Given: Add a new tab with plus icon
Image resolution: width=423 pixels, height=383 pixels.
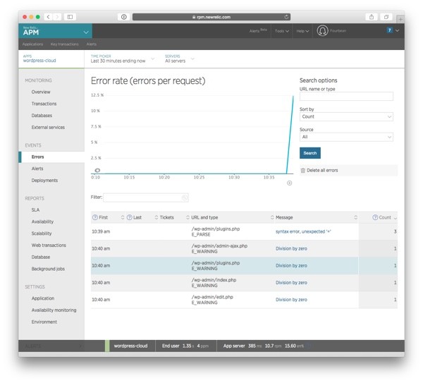Looking at the screenshot, I should click(400, 19).
